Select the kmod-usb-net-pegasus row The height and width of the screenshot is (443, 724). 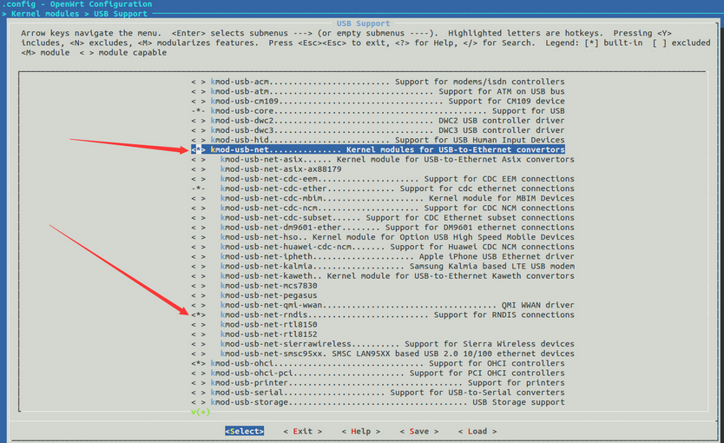coord(254,295)
